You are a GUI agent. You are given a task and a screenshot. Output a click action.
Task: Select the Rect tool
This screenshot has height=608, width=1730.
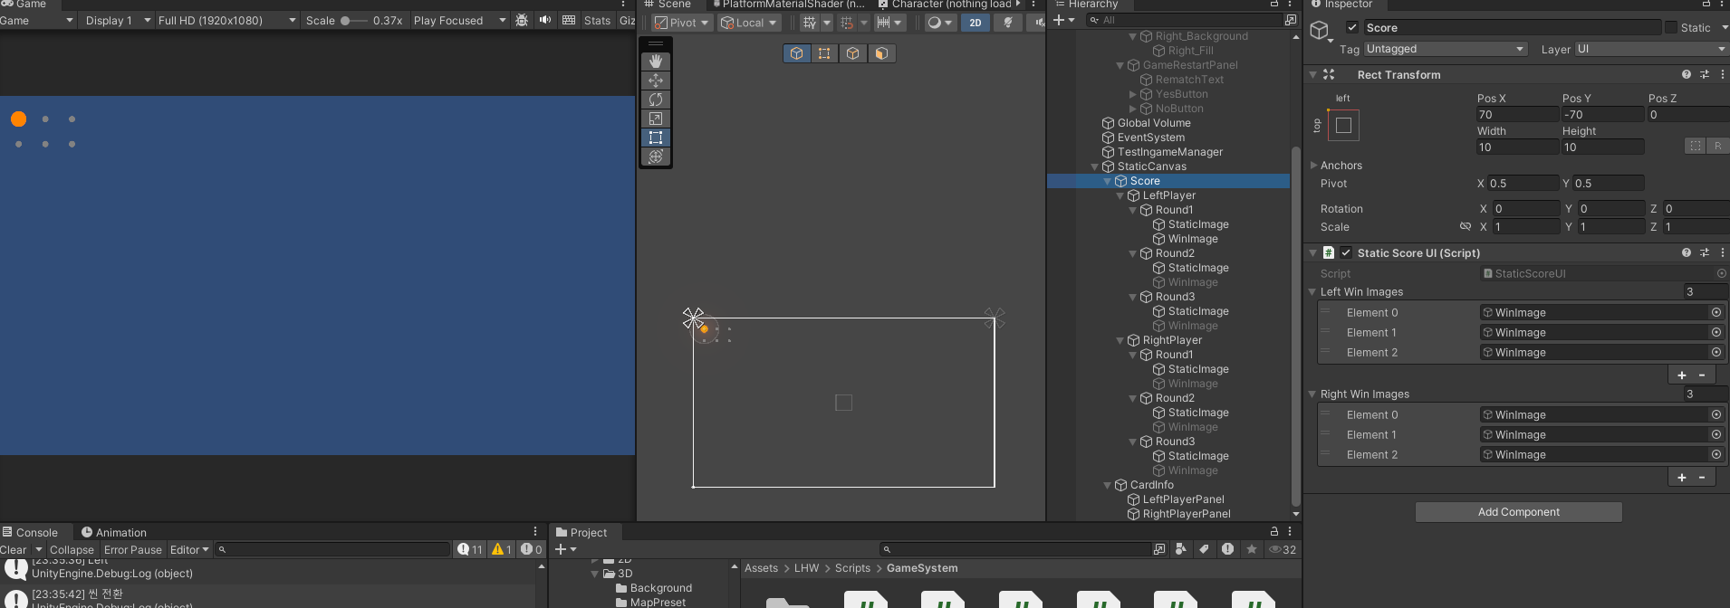(656, 138)
